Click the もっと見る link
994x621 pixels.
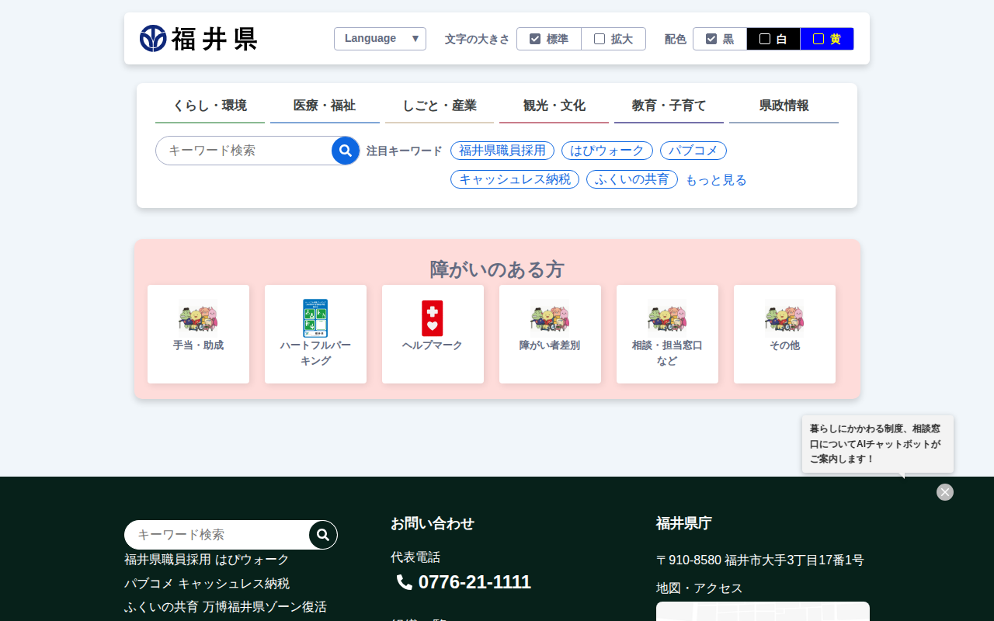(x=715, y=180)
